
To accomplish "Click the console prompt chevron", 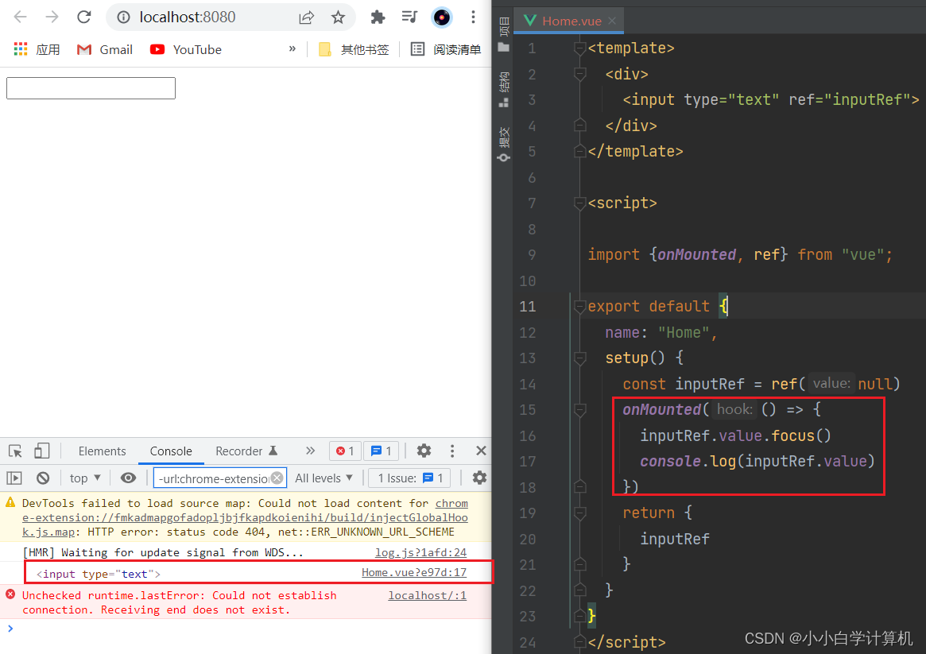I will 10,629.
